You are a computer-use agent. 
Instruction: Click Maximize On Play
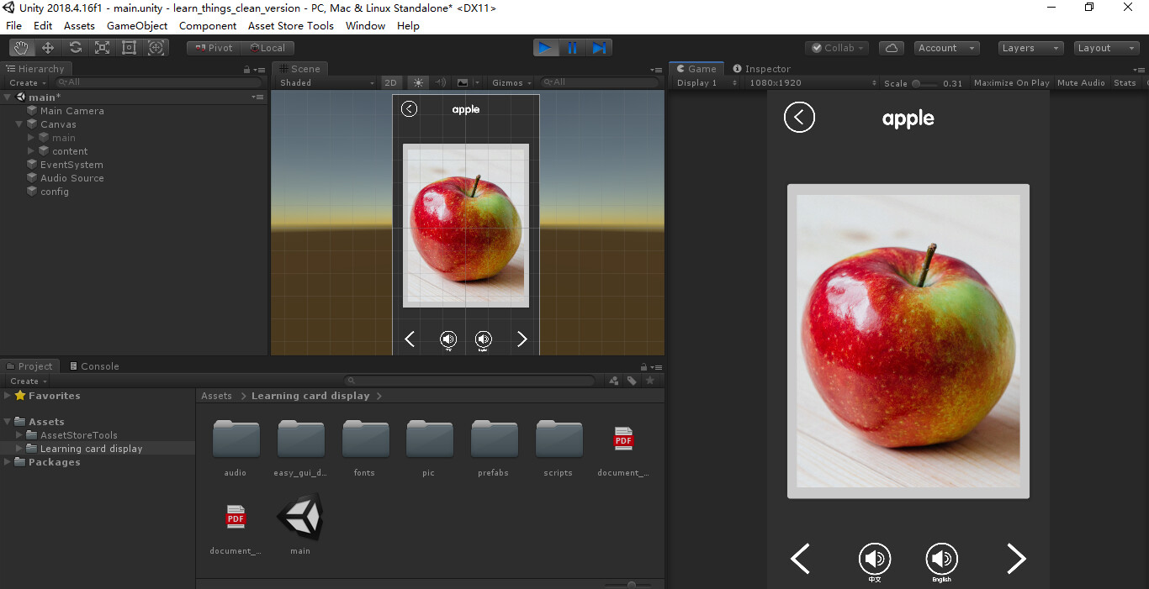pos(1013,82)
